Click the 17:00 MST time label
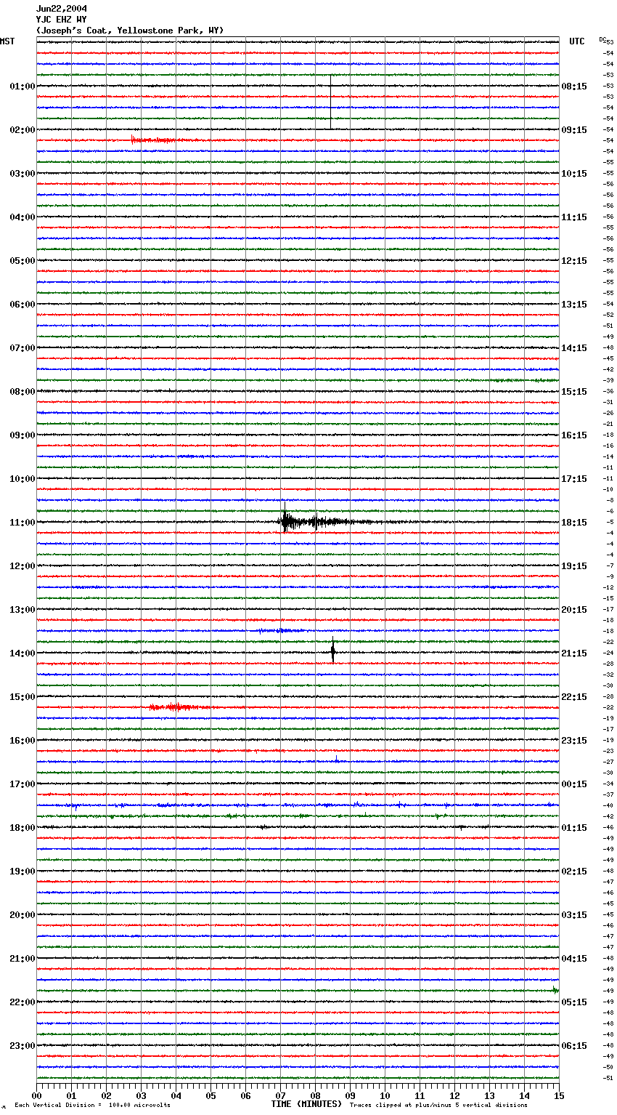Viewport: 617px width, 1115px height. click(x=23, y=784)
